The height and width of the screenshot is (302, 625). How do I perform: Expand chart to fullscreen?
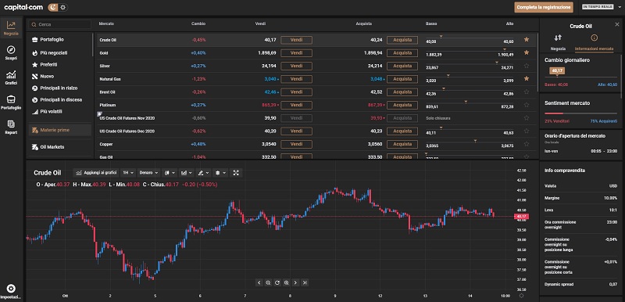point(237,173)
